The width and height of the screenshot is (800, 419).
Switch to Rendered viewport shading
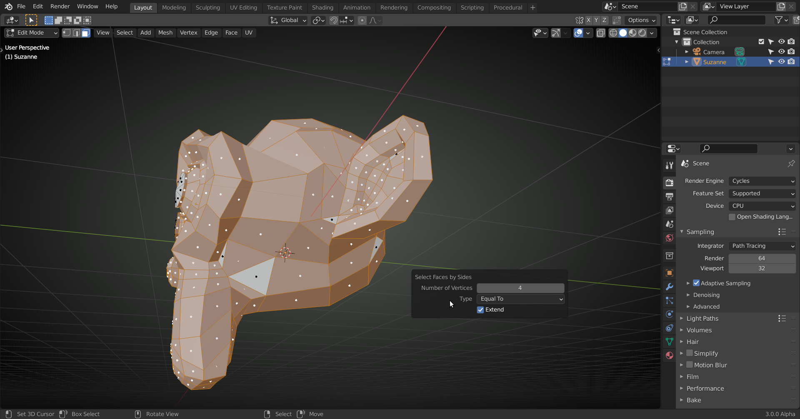[x=642, y=33]
